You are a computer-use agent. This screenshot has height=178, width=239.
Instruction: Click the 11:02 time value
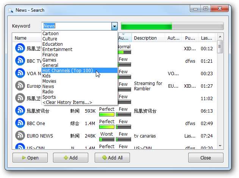click(207, 98)
